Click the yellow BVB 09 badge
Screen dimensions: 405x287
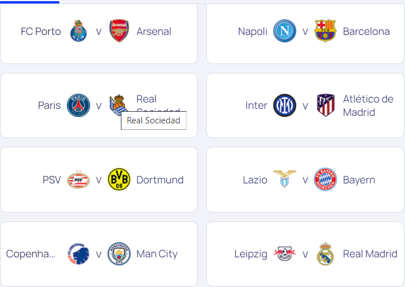(x=119, y=179)
